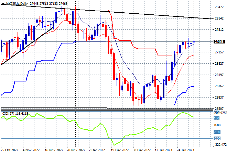Click the 27157 price axis label
The image size is (227, 154).
coord(219,52)
